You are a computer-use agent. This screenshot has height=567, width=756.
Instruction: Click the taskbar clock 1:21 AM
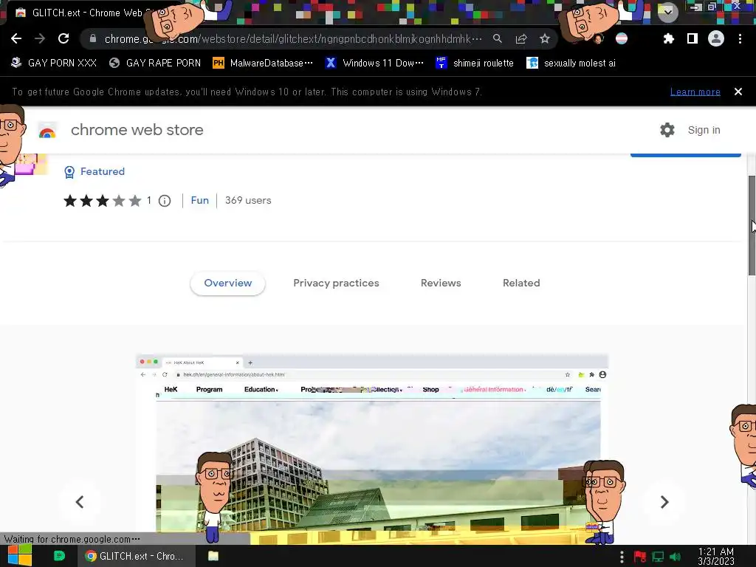(x=716, y=556)
